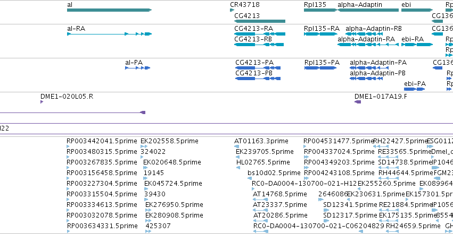The width and height of the screenshot is (453, 234).
Task: Select BAC end DME1-020L05.R
Action: 67,97
